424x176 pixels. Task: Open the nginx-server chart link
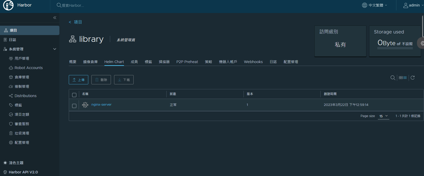coord(101,105)
